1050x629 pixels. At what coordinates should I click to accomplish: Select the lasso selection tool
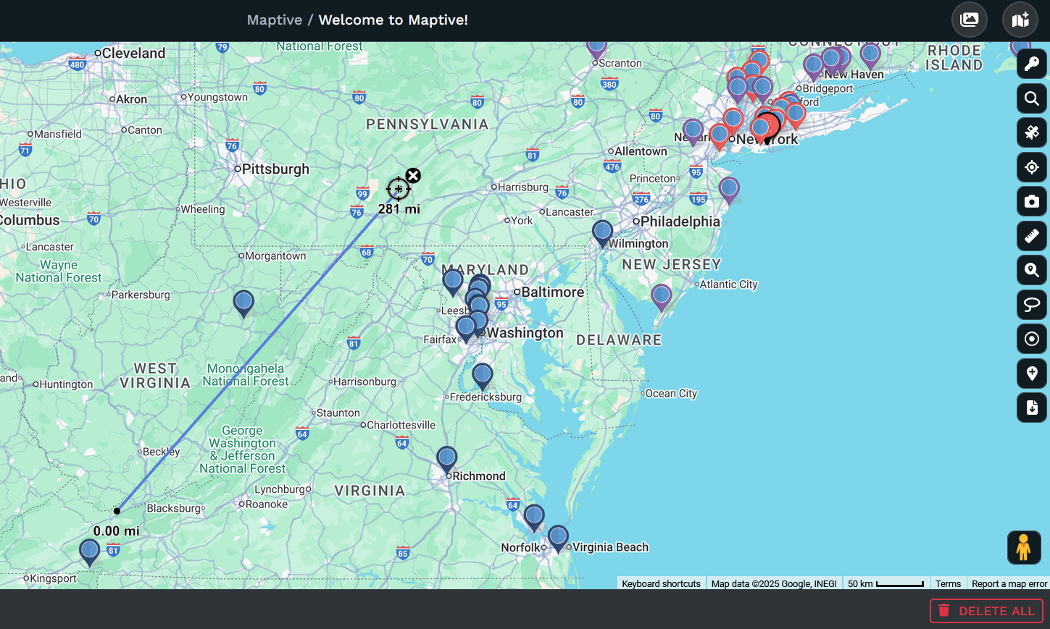tap(1032, 305)
